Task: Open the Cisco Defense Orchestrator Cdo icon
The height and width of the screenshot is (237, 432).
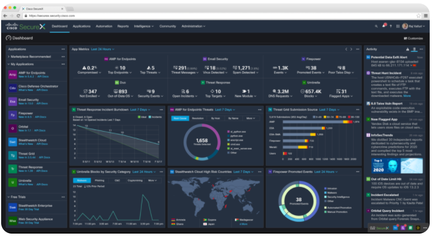Action: pos(13,88)
